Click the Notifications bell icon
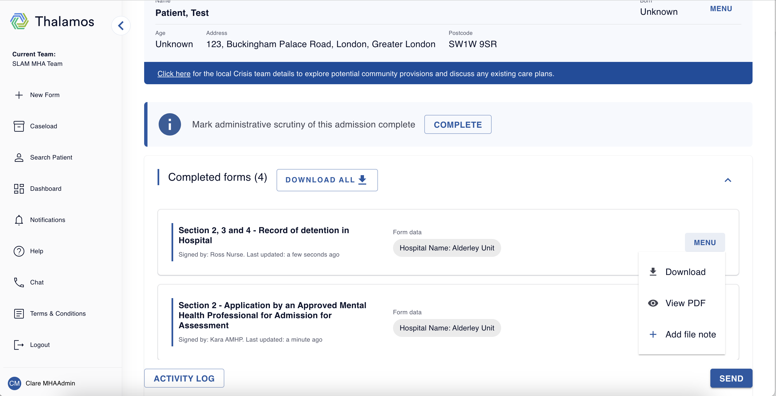This screenshot has width=776, height=396. click(19, 220)
